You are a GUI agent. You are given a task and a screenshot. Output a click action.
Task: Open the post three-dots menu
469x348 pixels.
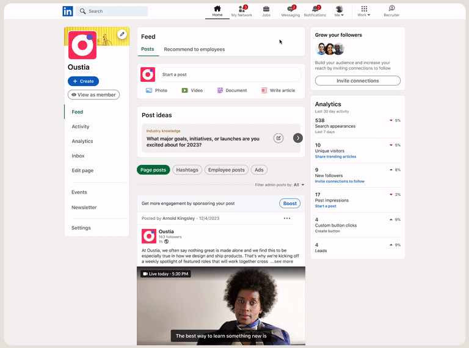click(x=287, y=218)
